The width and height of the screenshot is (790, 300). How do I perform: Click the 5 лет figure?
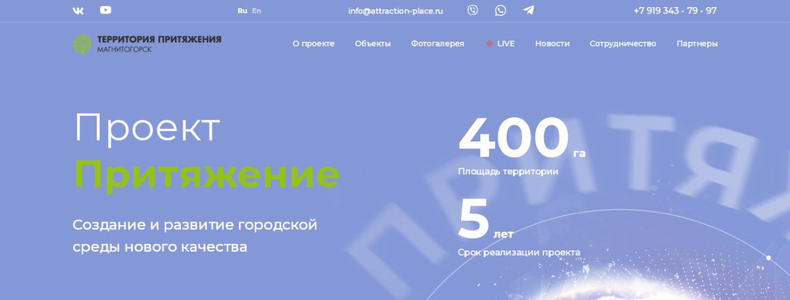486,219
